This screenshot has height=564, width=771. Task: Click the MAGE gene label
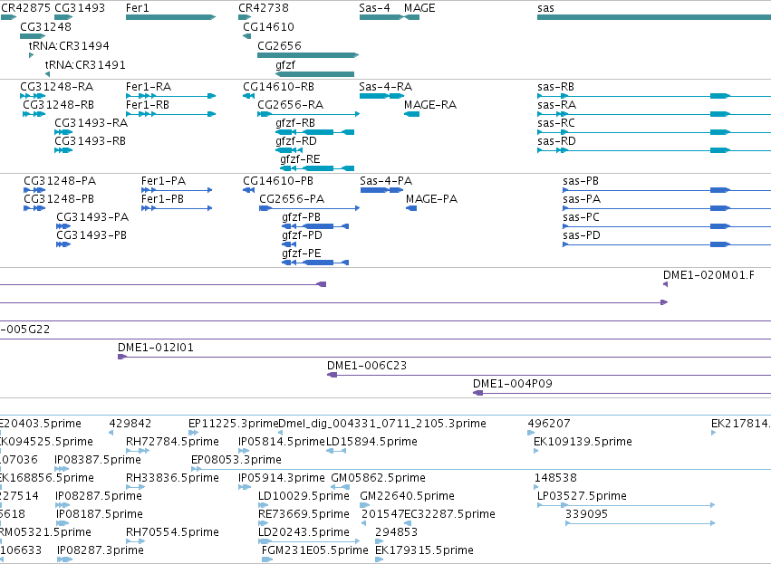419,8
